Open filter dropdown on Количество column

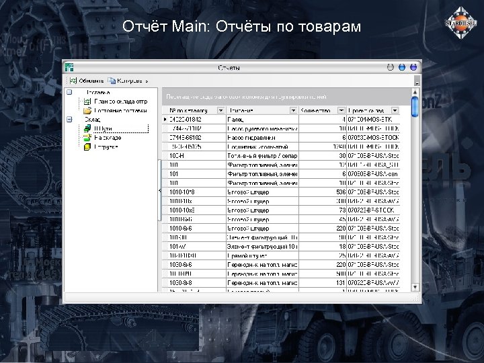pos(341,110)
